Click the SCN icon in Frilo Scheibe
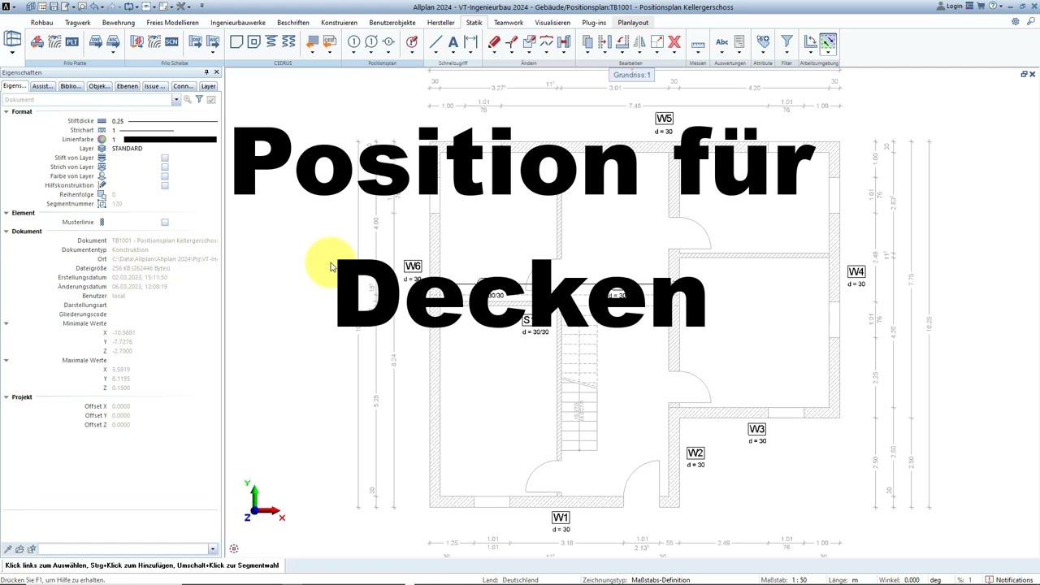Screen dimensions: 1040x585 pyautogui.click(x=171, y=41)
